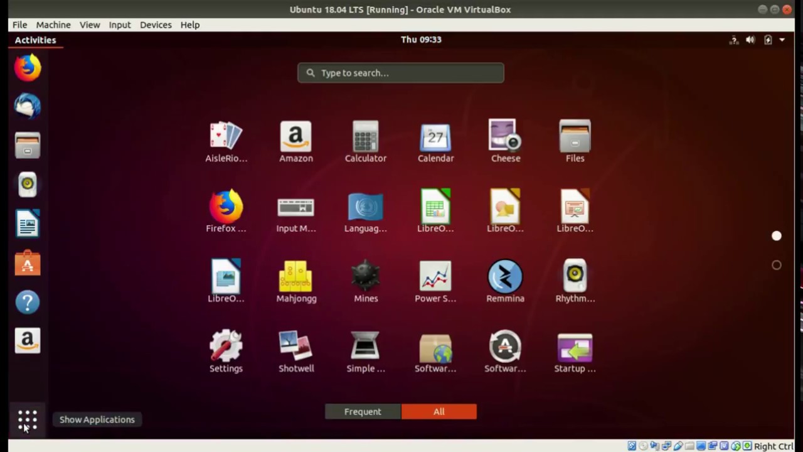Image resolution: width=803 pixels, height=452 pixels.
Task: Click the USB icon in the VirtualBox status bar
Action: coord(678,446)
